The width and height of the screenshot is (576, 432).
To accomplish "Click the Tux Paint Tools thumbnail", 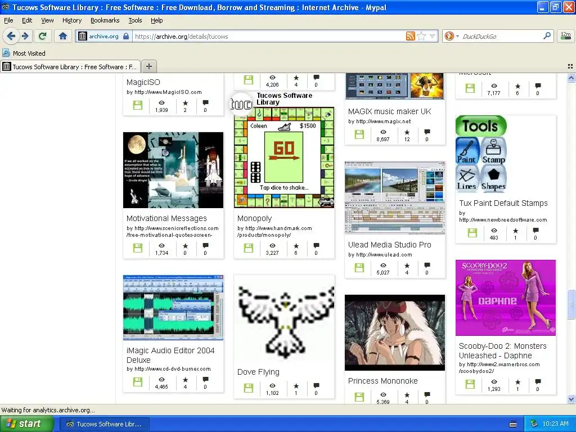I will [481, 154].
